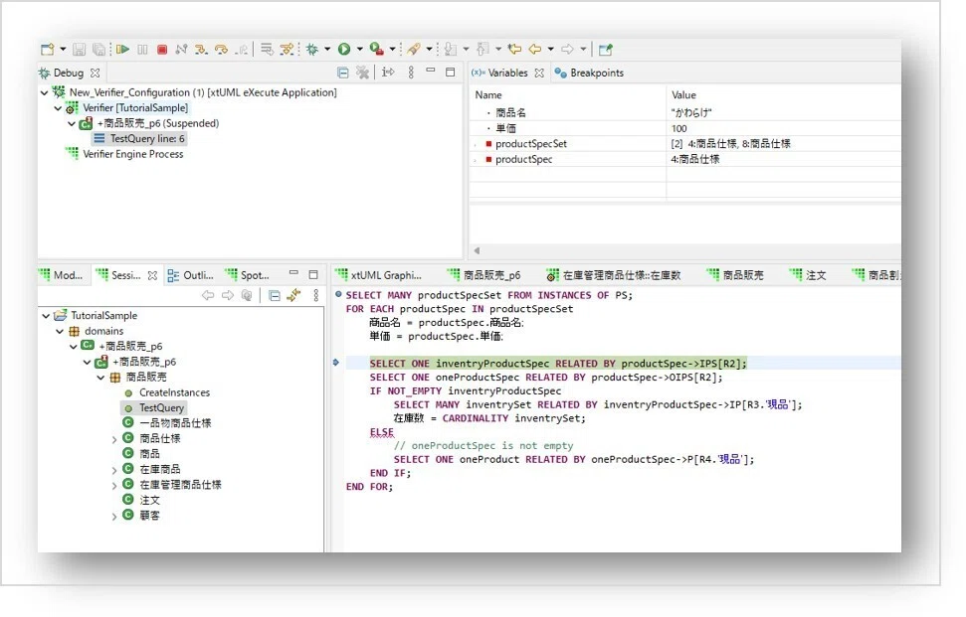Open the New wizard dropdown arrow
This screenshot has height=617, width=966.
pyautogui.click(x=63, y=50)
